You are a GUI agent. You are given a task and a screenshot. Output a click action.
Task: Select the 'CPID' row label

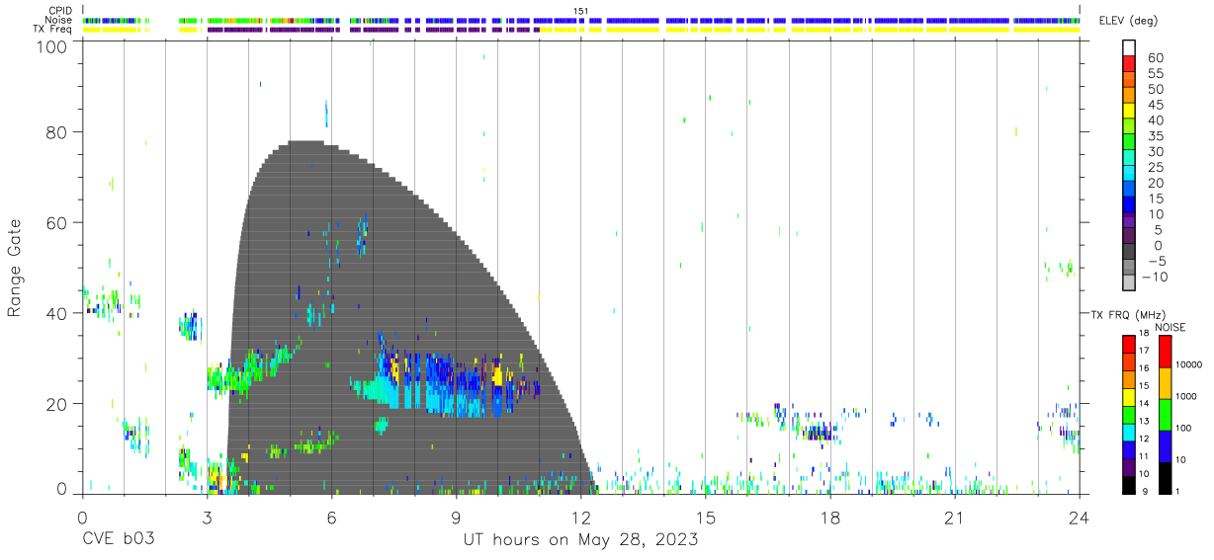point(61,9)
